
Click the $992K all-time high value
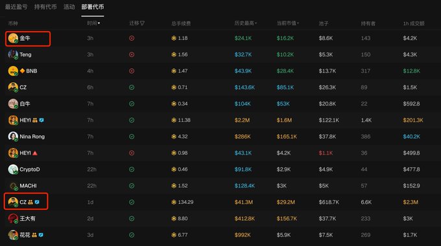point(243,235)
